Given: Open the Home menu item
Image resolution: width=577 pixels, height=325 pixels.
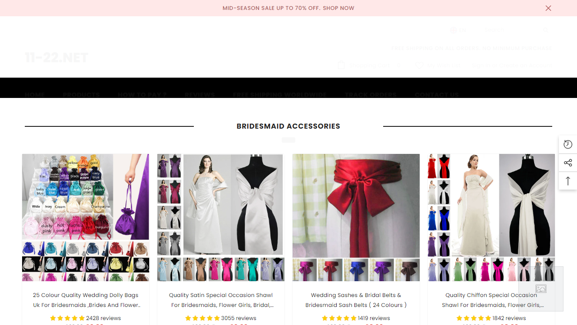Looking at the screenshot, I should 35,95.
